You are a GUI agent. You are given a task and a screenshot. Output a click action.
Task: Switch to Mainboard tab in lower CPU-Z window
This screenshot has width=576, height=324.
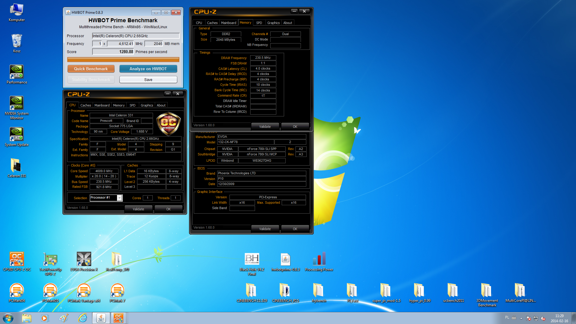(x=102, y=105)
